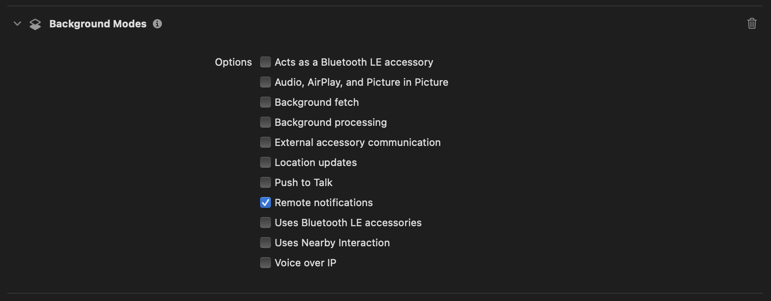771x301 pixels.
Task: Click the Options label
Action: (233, 62)
